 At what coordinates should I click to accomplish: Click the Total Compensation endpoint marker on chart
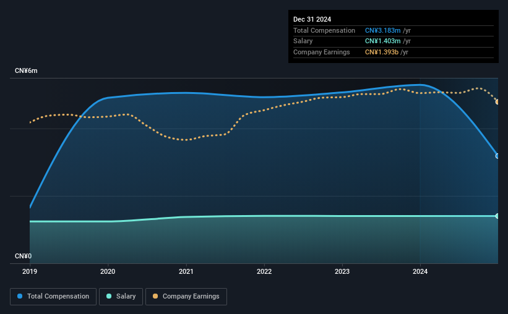pyautogui.click(x=497, y=156)
